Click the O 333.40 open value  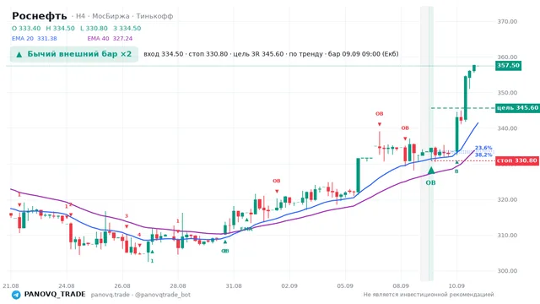pyautogui.click(x=26, y=28)
